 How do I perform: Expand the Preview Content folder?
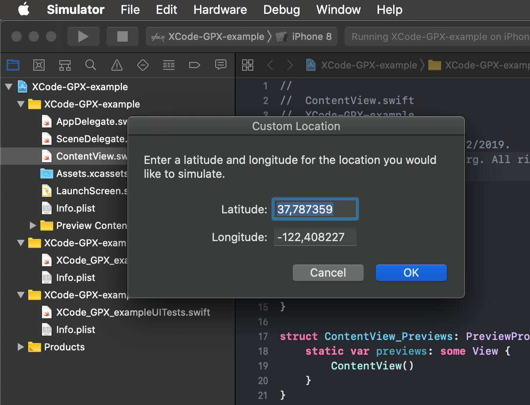point(32,225)
